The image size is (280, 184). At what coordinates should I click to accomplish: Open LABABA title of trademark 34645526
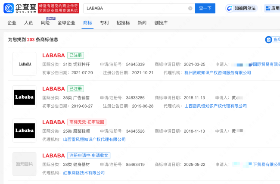coord(53,122)
